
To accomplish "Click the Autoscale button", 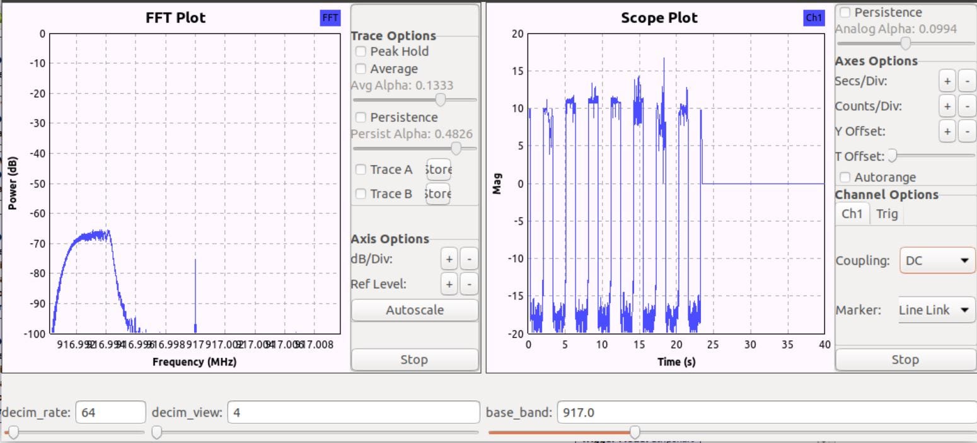I will [x=415, y=310].
